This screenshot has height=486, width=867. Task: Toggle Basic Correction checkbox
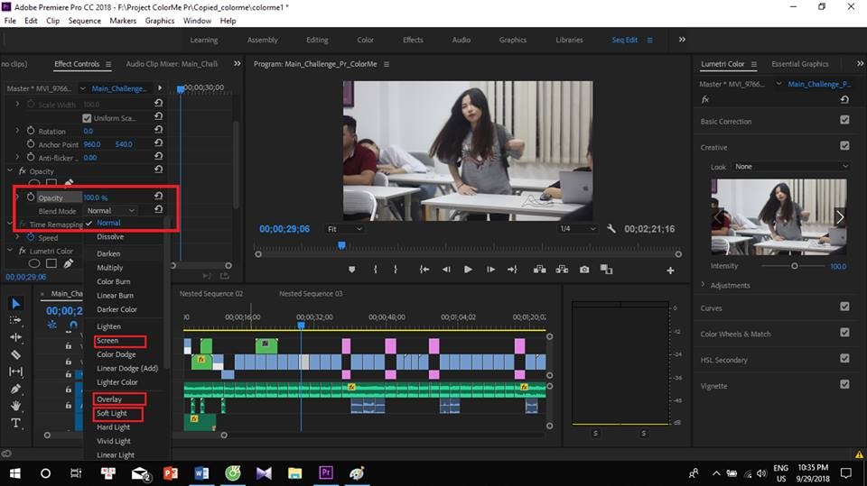coord(844,120)
